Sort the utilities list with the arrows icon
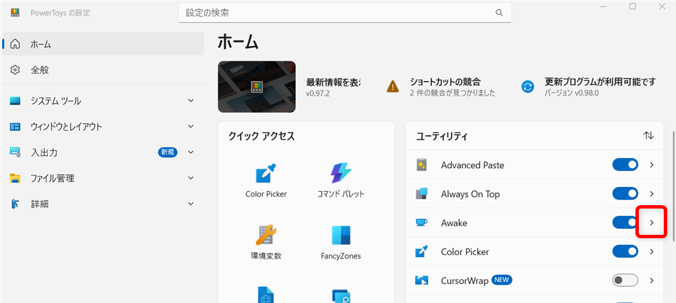This screenshot has height=303, width=676. 648,136
